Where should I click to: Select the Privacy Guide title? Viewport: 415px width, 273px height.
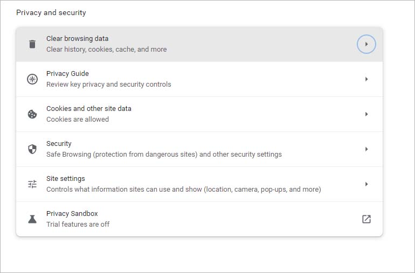[x=67, y=74]
